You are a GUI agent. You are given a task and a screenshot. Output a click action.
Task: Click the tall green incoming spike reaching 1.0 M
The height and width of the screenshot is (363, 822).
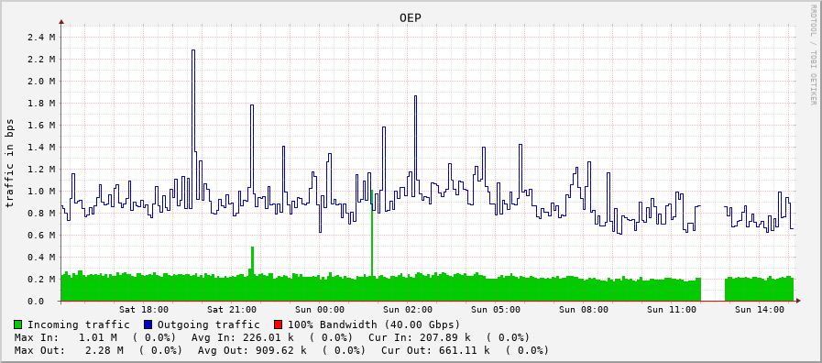(x=372, y=233)
